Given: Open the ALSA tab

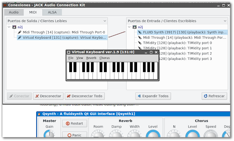Looking at the screenshot, I should click(52, 12).
